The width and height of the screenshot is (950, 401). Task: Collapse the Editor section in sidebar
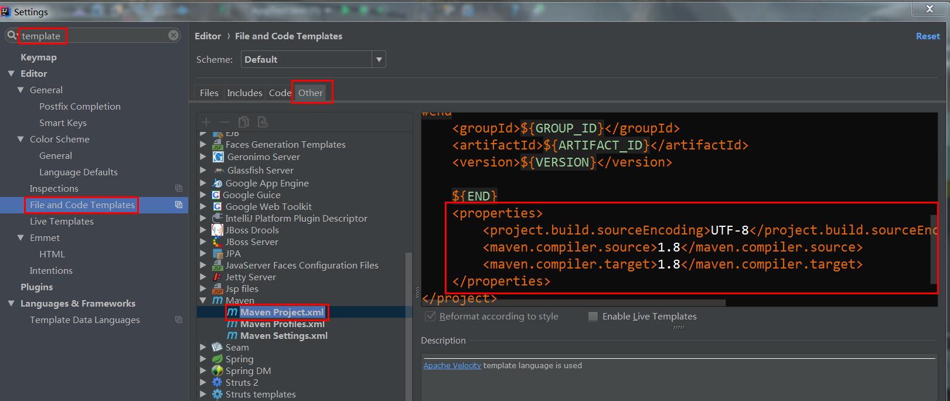11,73
